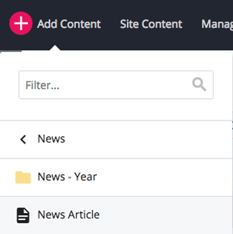Click the right end of the News header row
The image size is (233, 234).
pos(214,139)
